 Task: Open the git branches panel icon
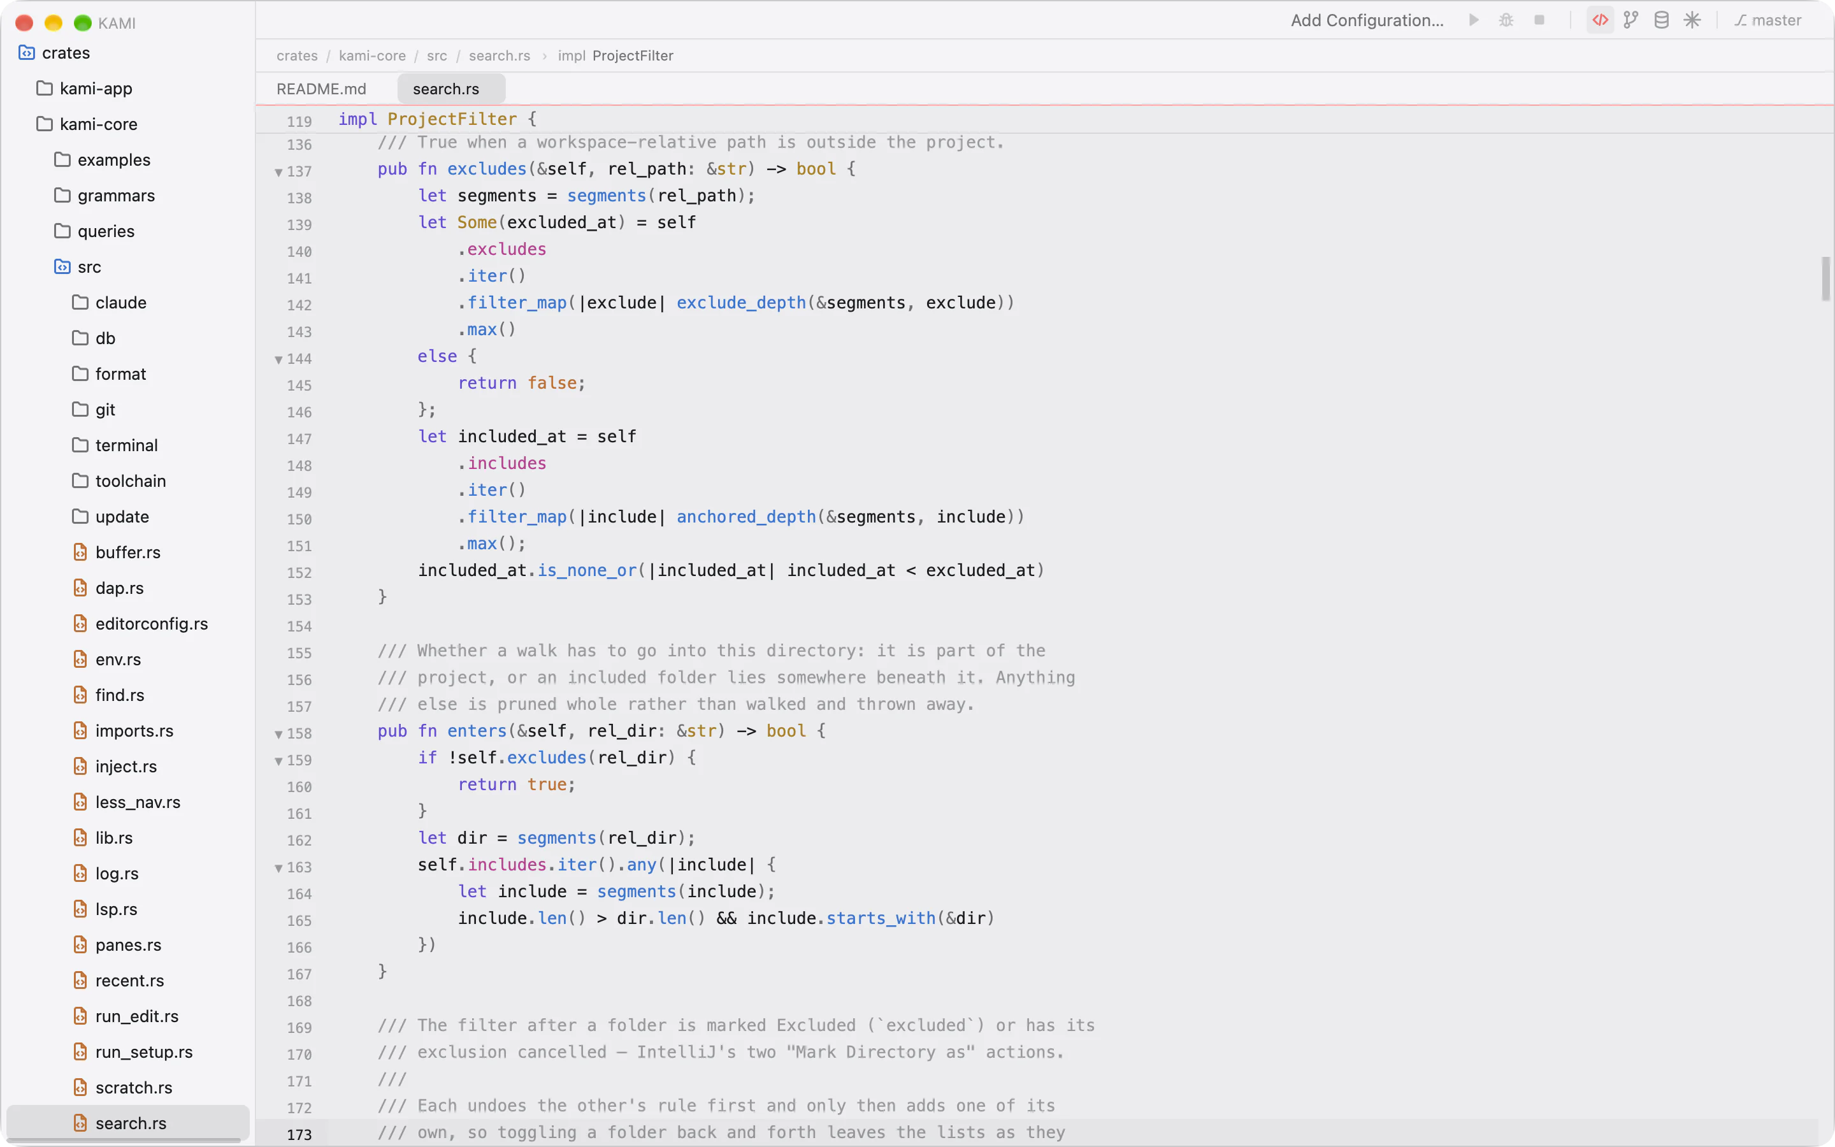pyautogui.click(x=1631, y=20)
